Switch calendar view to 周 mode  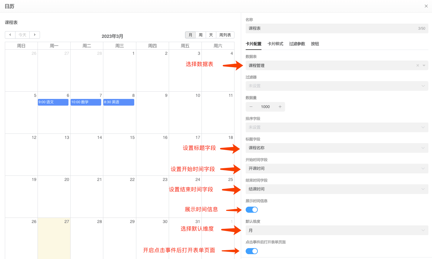[200, 35]
